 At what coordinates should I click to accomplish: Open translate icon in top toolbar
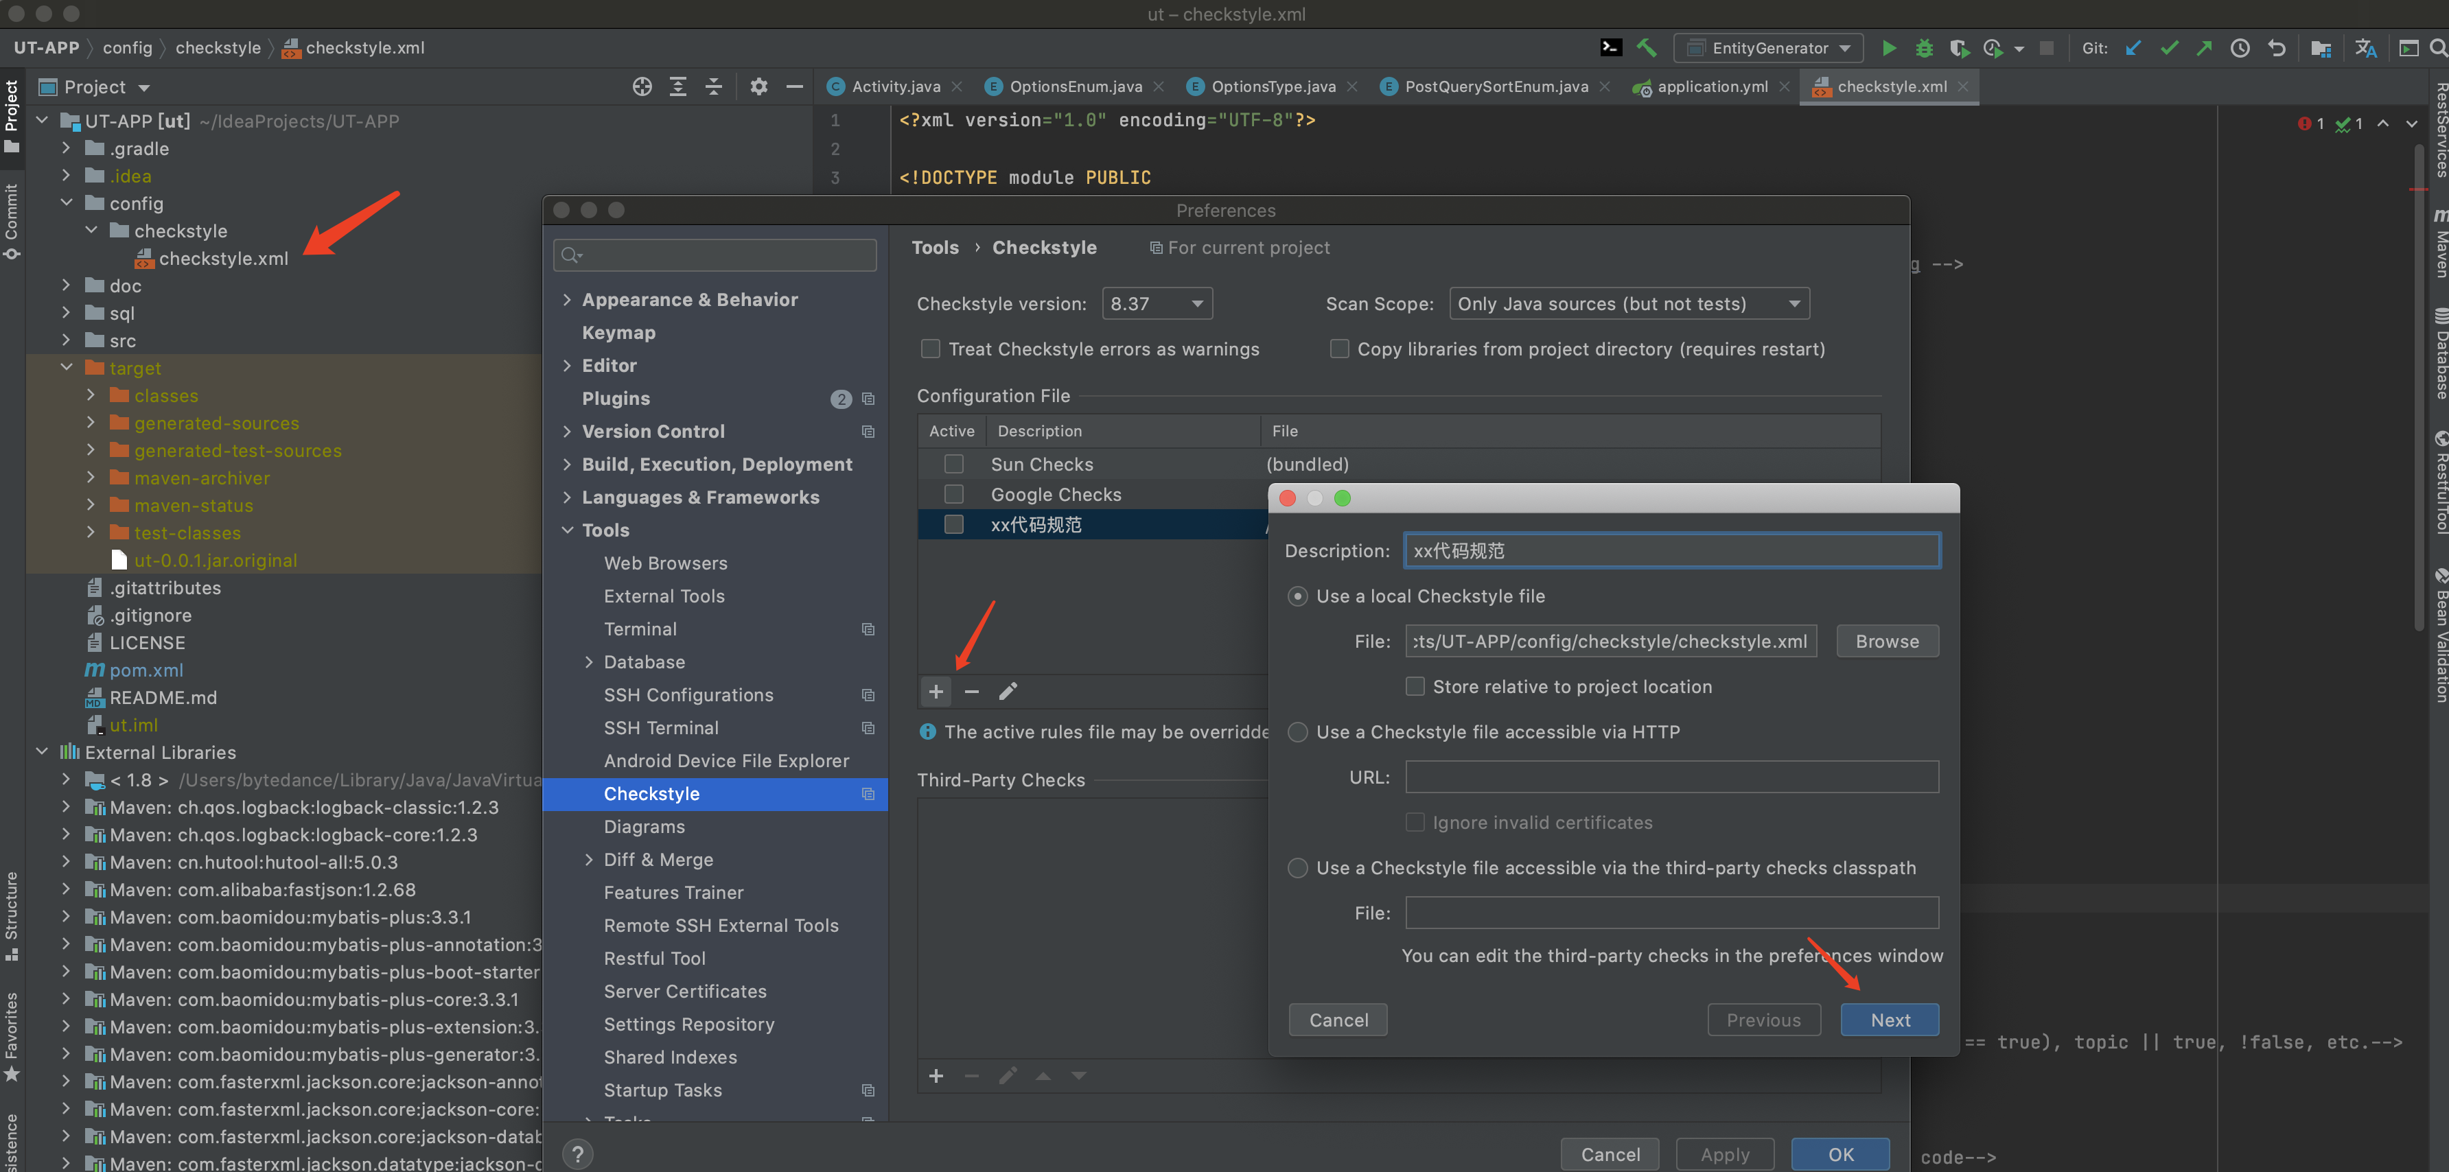pos(2365,47)
